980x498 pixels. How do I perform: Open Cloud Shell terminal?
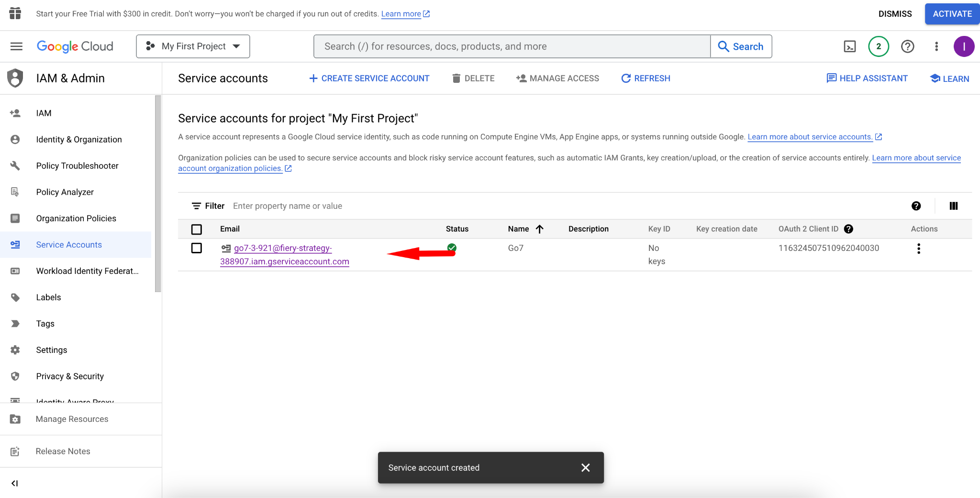click(x=849, y=46)
